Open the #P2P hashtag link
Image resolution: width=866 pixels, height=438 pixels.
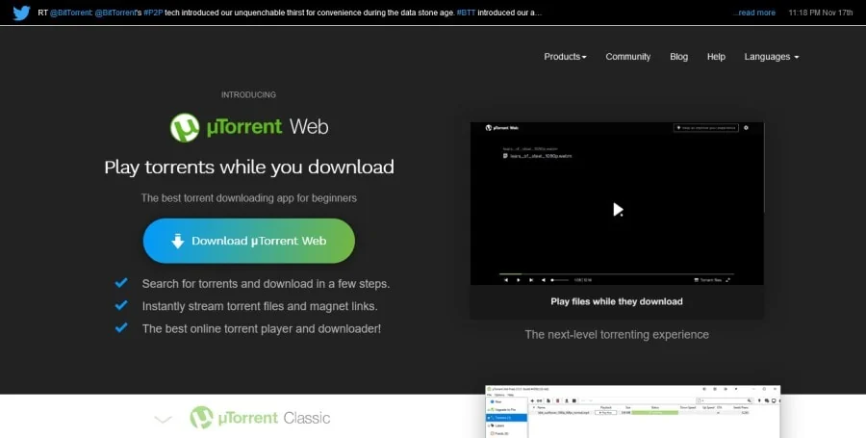click(153, 13)
